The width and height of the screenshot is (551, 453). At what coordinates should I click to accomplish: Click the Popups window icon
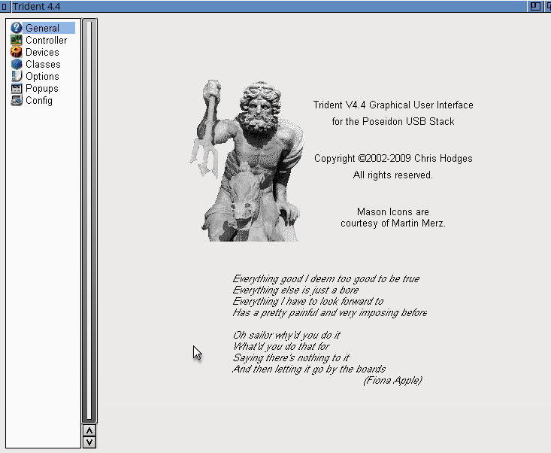[17, 88]
